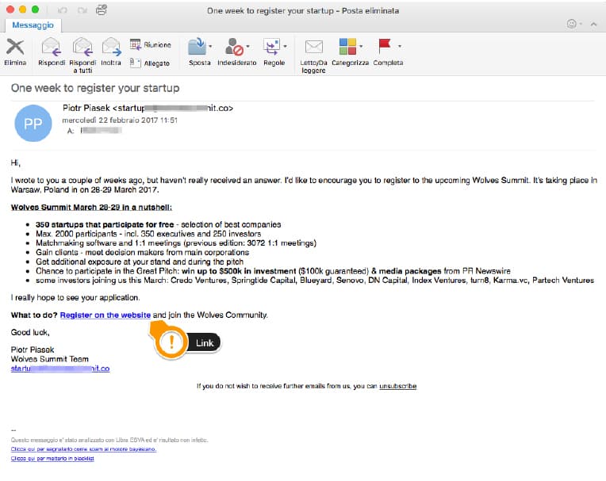The image size is (606, 481).
Task: Click link to report as spam
Action: click(83, 449)
